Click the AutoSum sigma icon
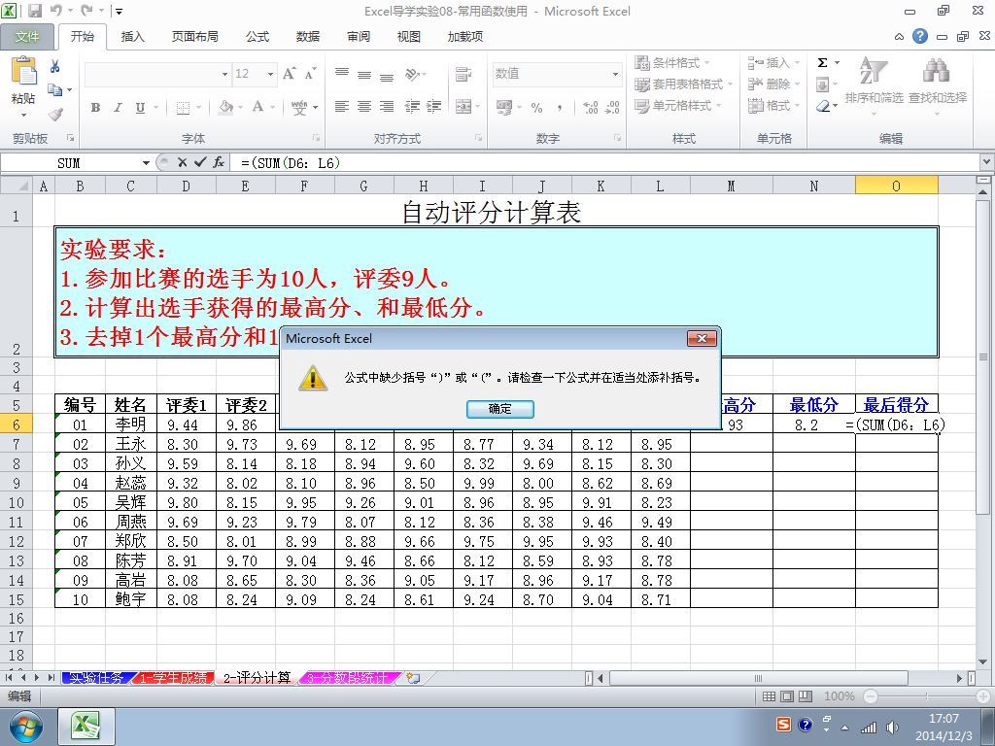The height and width of the screenshot is (746, 995). 822,63
